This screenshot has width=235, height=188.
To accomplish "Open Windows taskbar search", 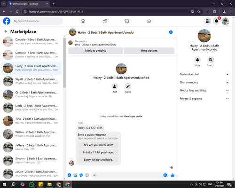I will [13, 184].
